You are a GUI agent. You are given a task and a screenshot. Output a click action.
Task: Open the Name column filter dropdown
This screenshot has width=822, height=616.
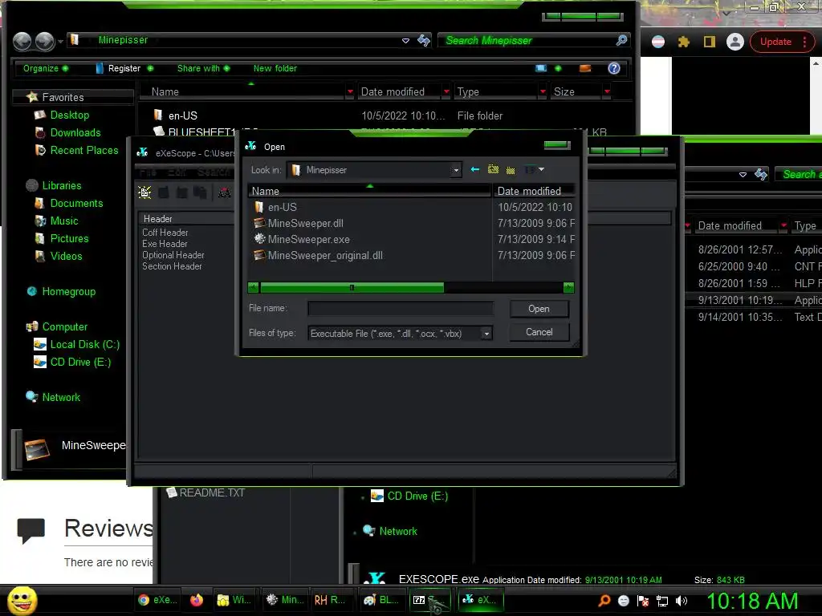pos(350,91)
